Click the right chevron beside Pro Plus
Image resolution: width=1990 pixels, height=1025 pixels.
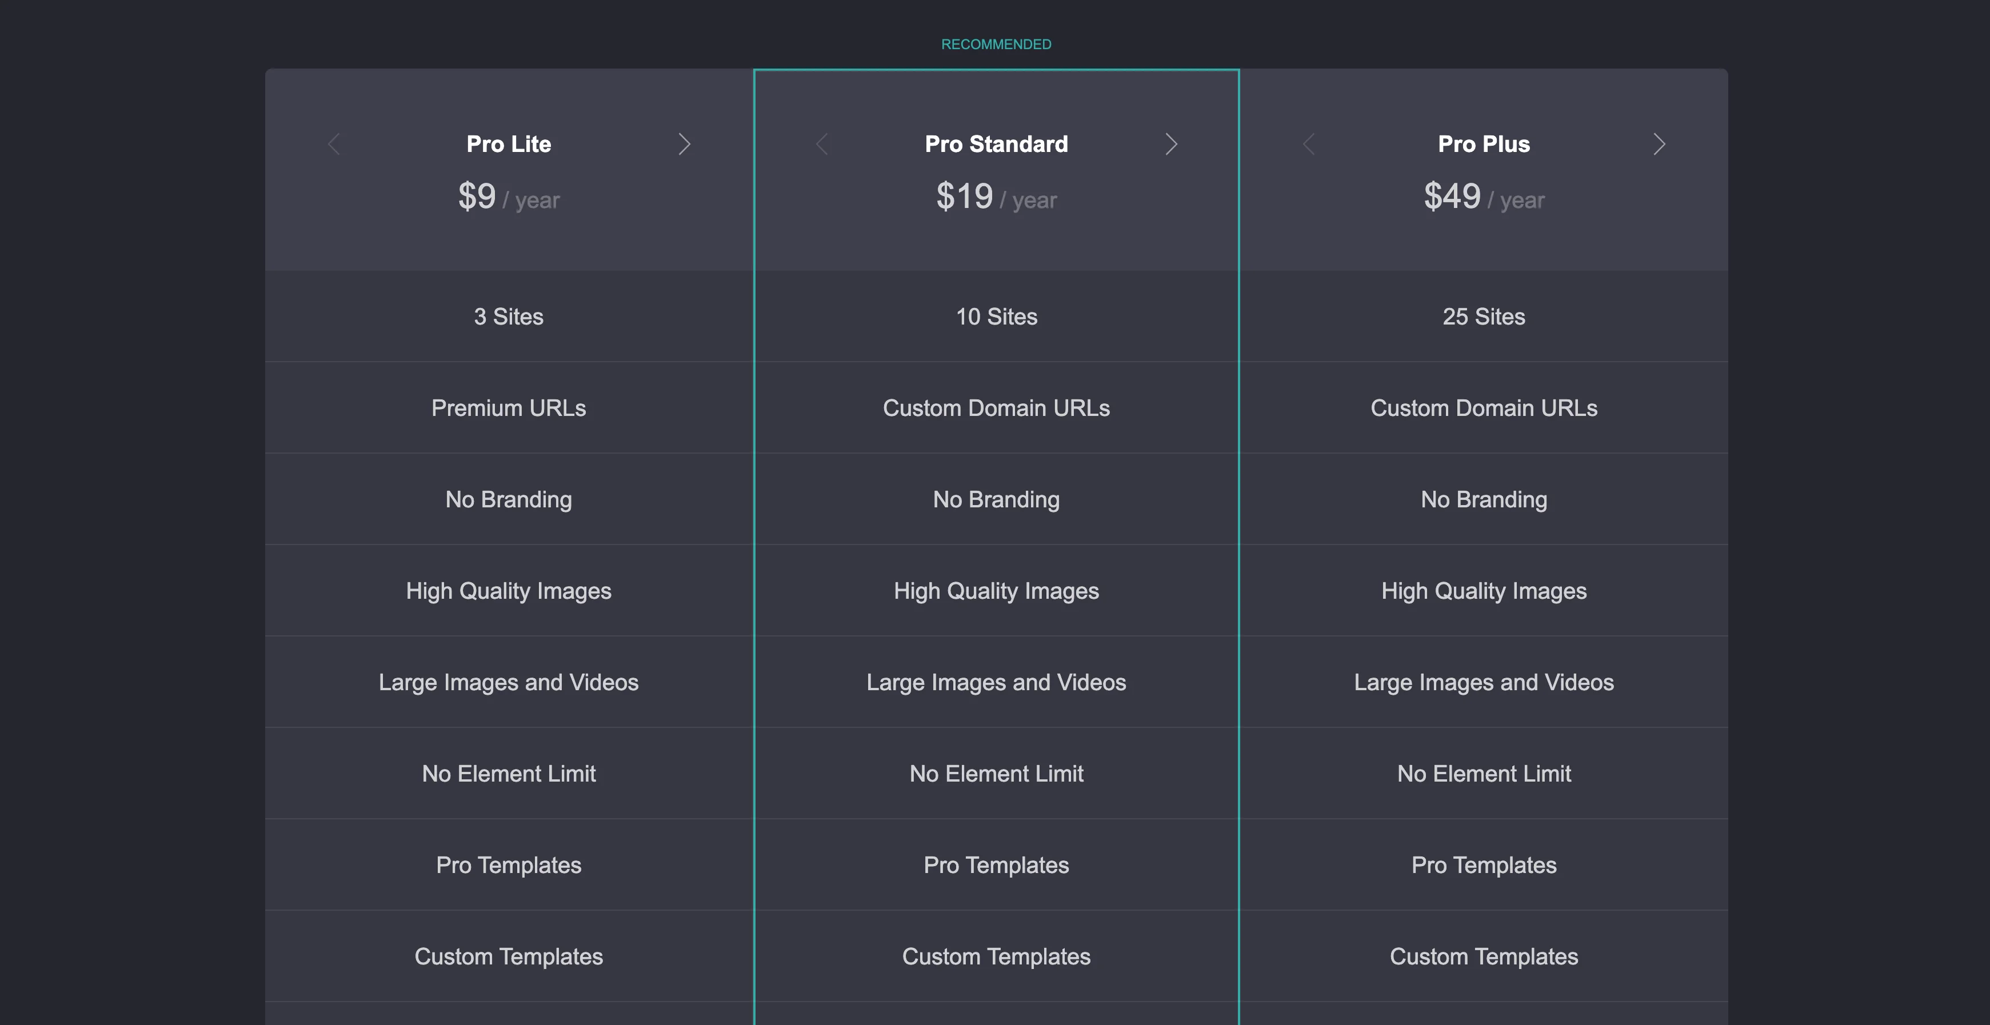coord(1659,145)
